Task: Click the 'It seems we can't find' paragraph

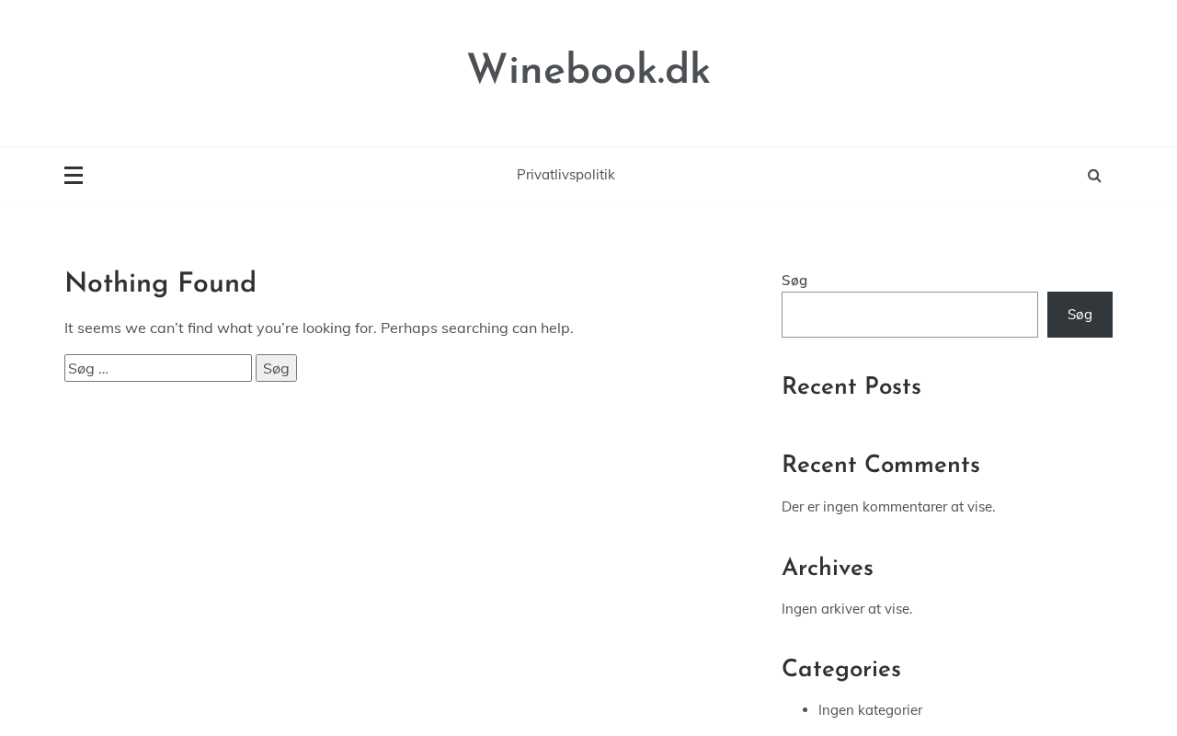Action: click(319, 328)
